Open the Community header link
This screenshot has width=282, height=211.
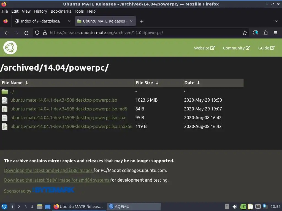pos(237,48)
